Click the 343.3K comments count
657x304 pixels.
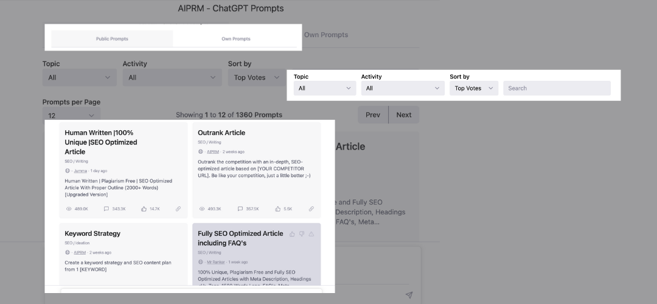coord(119,209)
